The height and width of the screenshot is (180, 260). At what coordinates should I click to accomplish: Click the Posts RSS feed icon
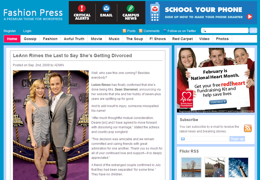[x=124, y=31]
